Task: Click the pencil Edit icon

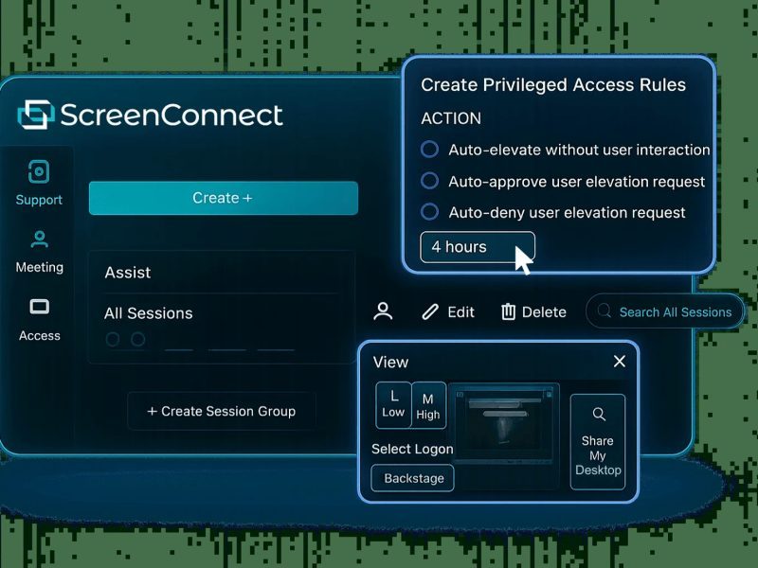Action: tap(430, 312)
